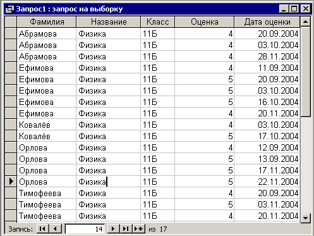The image size is (314, 236).
Task: Maximize the Запрос1 query window
Action: click(x=294, y=9)
